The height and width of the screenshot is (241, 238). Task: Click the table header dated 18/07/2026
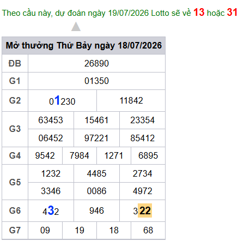coord(83,45)
